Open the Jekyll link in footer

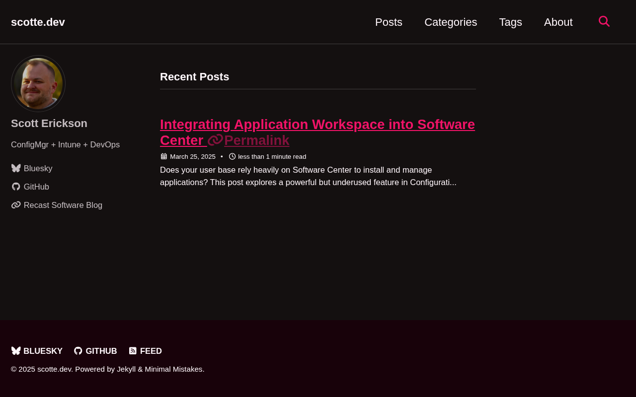click(x=126, y=369)
